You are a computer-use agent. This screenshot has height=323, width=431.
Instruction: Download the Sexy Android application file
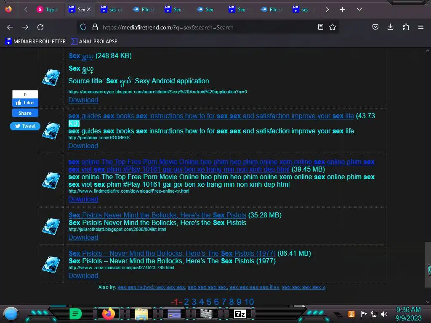click(x=83, y=100)
